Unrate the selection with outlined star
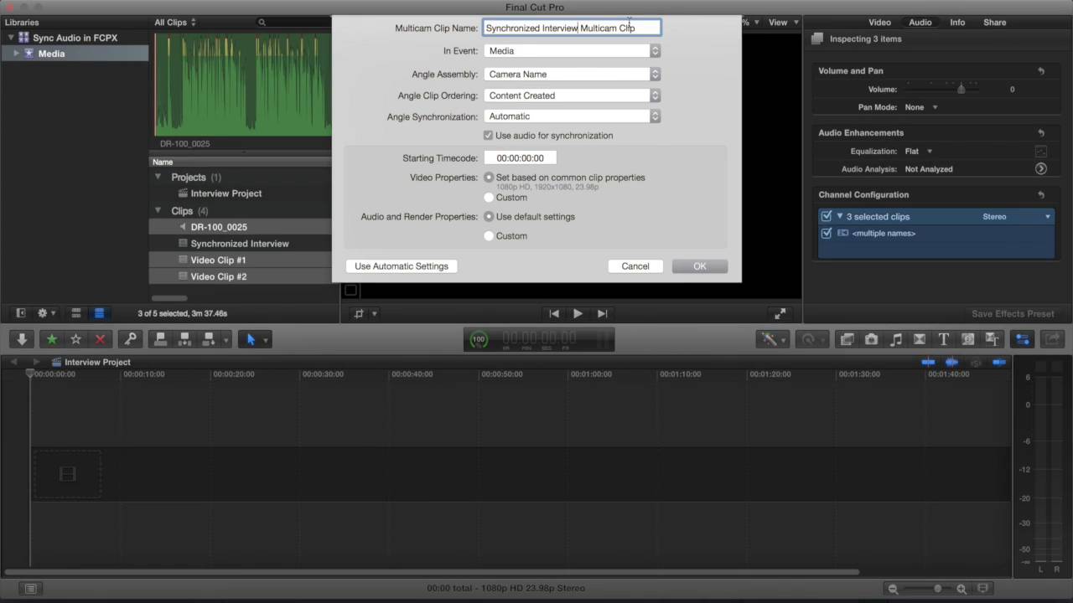Image resolution: width=1073 pixels, height=603 pixels. [75, 339]
